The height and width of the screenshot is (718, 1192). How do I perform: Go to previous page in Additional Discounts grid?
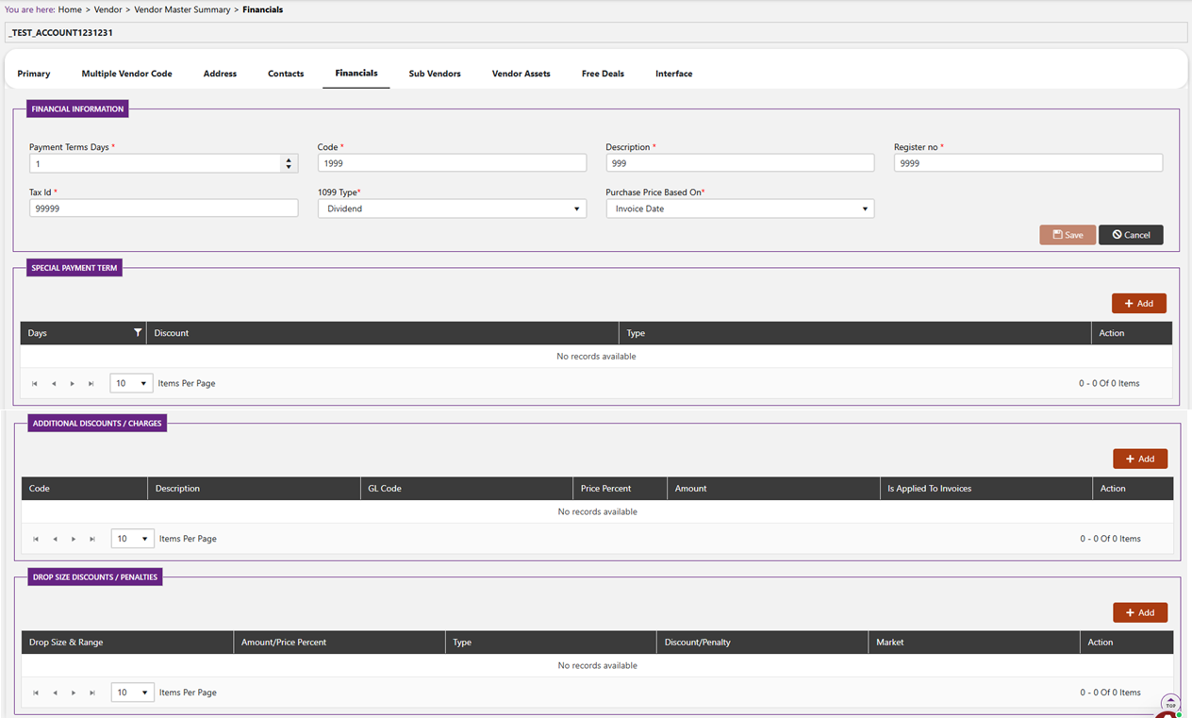point(55,539)
